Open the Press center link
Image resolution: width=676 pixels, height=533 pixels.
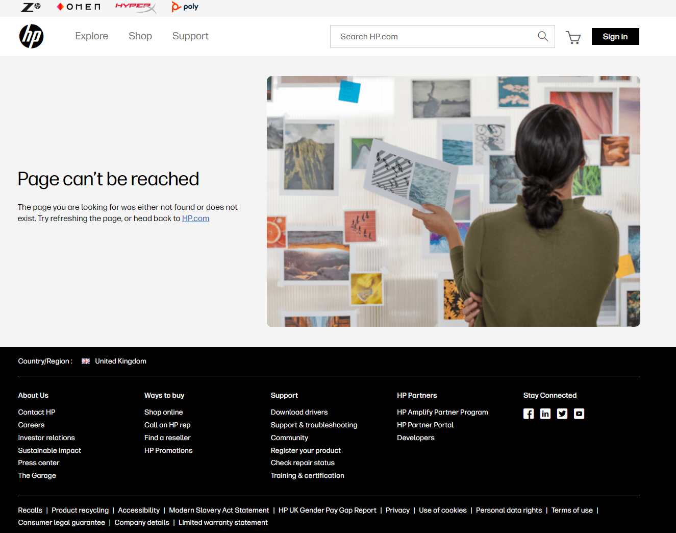click(39, 463)
